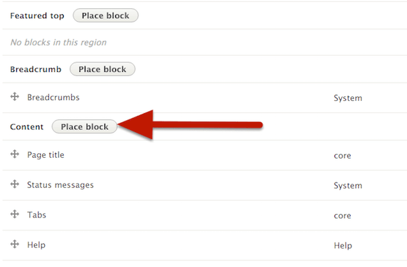The width and height of the screenshot is (407, 267).
Task: Click the drag handle beside Breadcrumbs block
Action: pyautogui.click(x=15, y=97)
